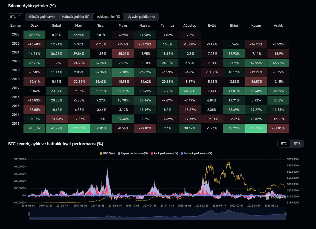
Task: Select the Aylık getiriler (%) tab
Action: (108, 17)
